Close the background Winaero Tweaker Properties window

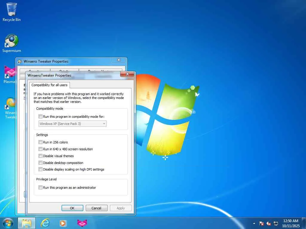(x=119, y=60)
